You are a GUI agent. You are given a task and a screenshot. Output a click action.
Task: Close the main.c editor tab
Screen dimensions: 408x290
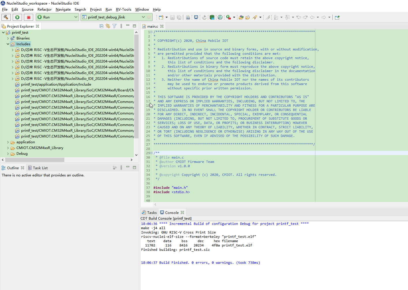[162, 26]
